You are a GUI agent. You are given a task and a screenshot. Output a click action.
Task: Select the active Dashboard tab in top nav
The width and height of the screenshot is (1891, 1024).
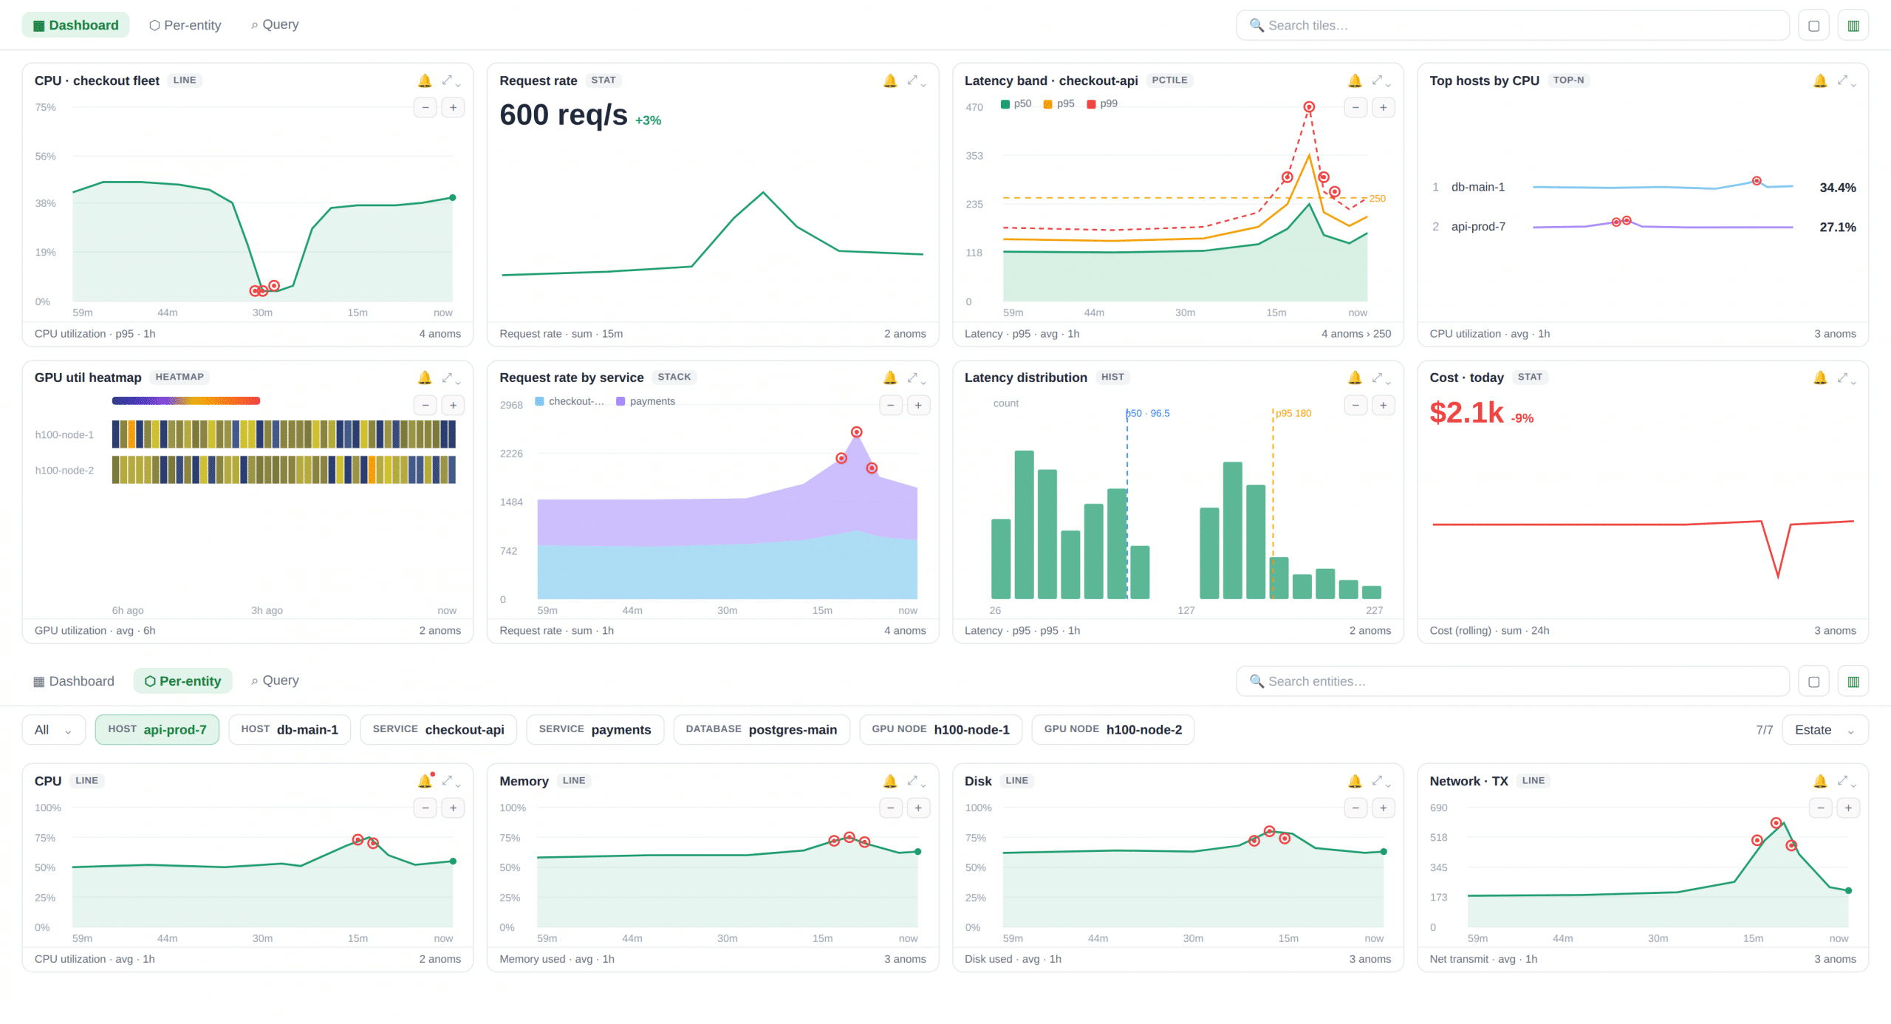[75, 25]
